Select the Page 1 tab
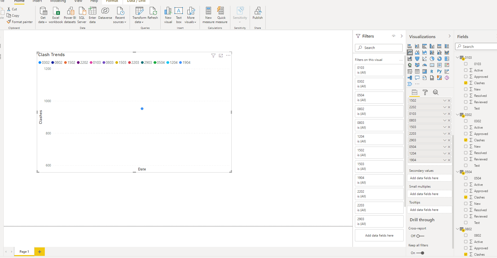The image size is (497, 258). coord(24,252)
